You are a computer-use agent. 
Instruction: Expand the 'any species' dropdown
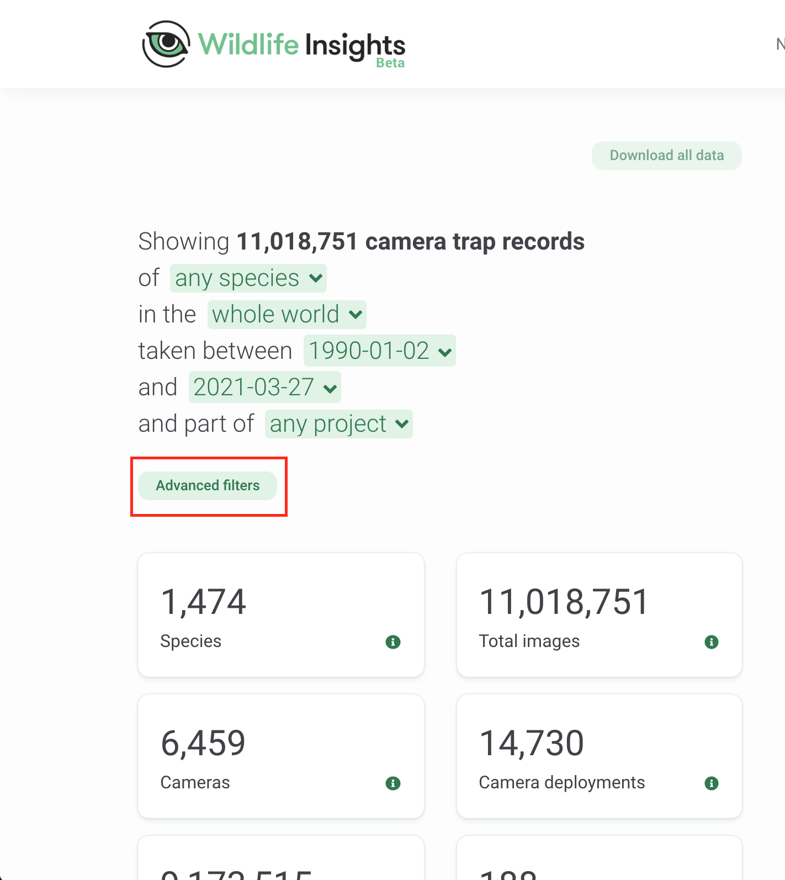click(248, 278)
